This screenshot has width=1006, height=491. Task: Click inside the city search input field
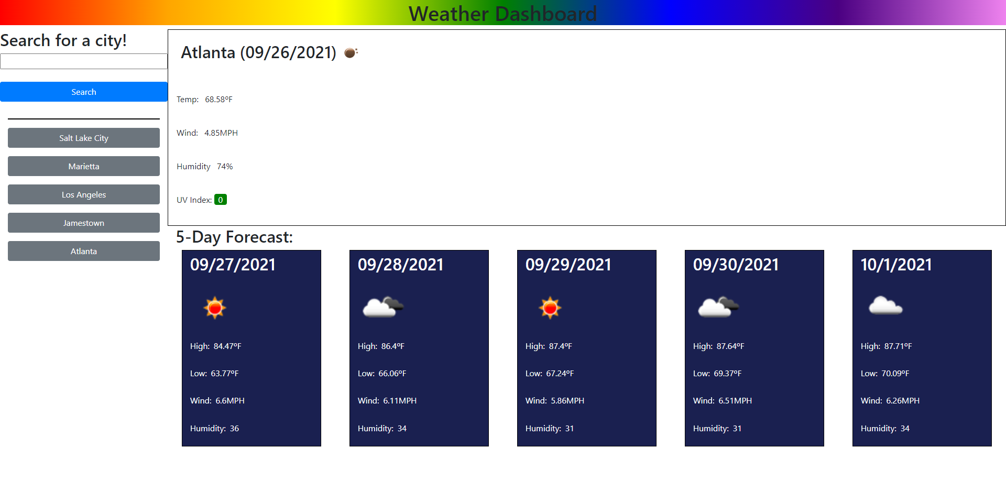point(83,61)
